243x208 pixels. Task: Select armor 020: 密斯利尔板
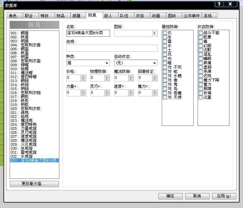coord(34,109)
